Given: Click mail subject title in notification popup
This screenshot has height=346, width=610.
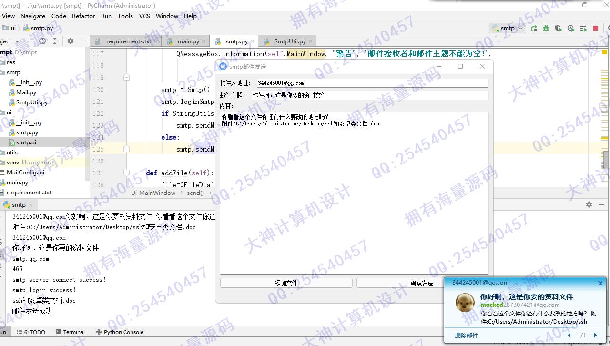Looking at the screenshot, I should coord(527,296).
